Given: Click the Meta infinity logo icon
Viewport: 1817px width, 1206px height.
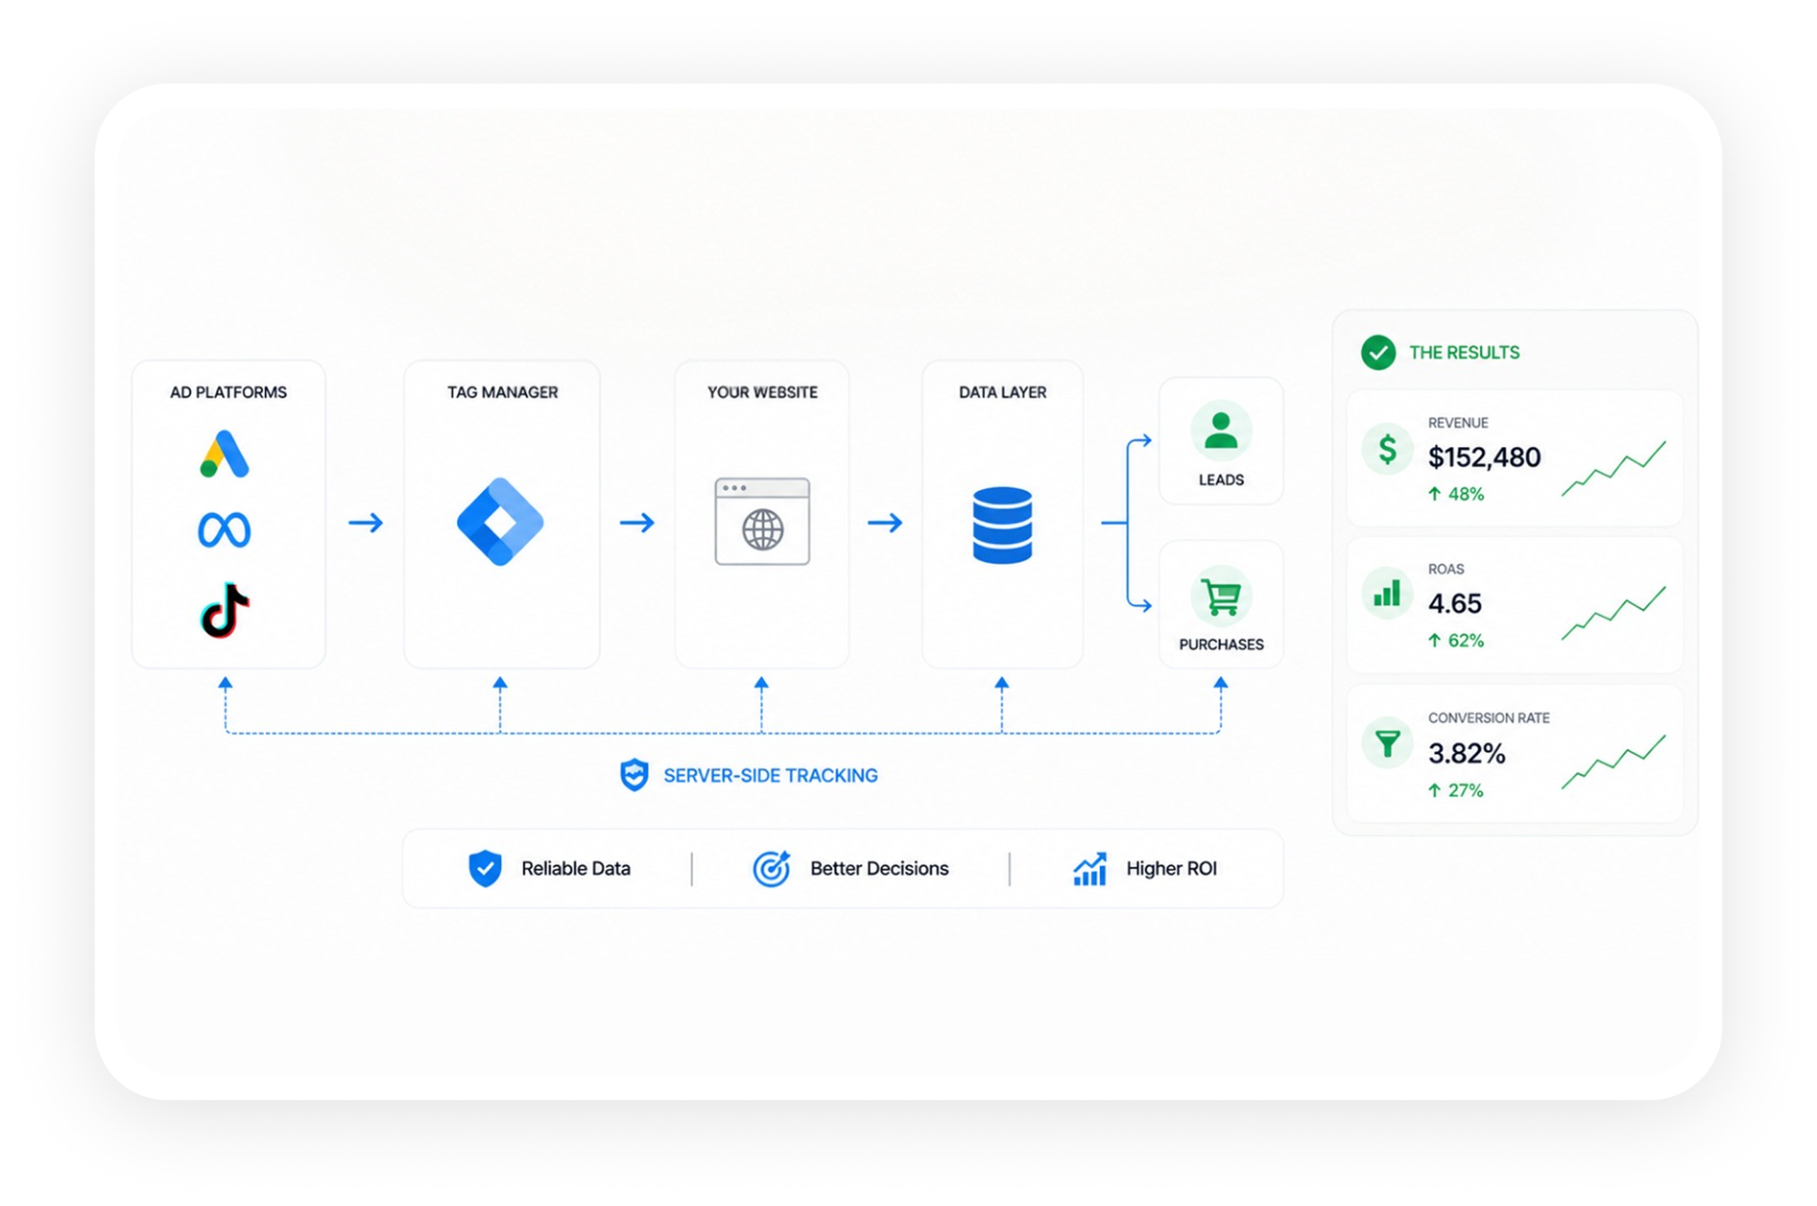Looking at the screenshot, I should point(224,530).
